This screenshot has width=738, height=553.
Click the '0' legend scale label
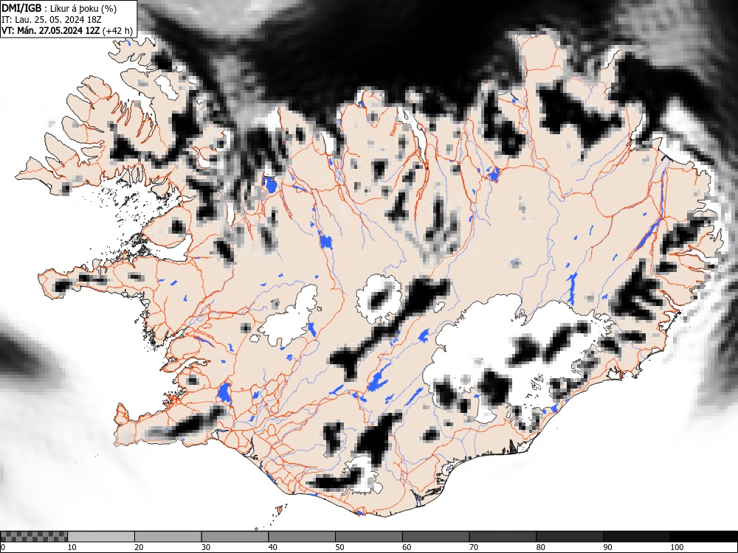(x=3, y=547)
